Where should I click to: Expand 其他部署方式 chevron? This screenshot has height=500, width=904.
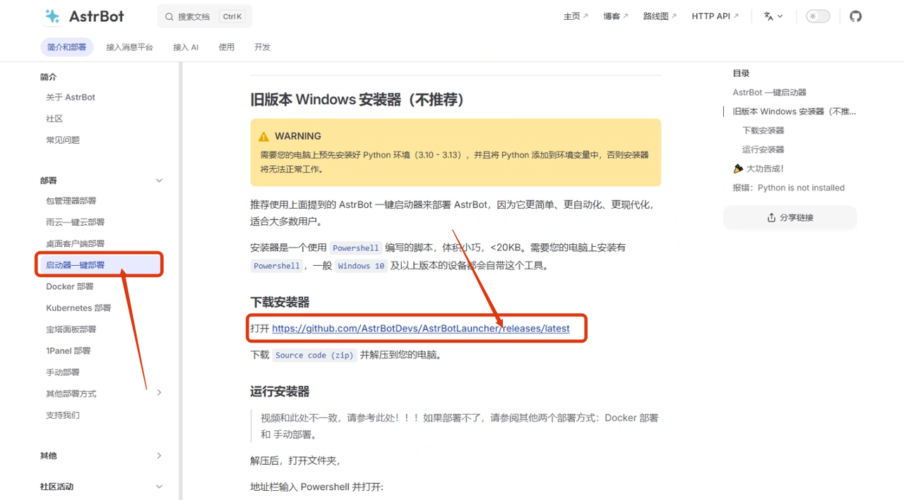[x=159, y=393]
